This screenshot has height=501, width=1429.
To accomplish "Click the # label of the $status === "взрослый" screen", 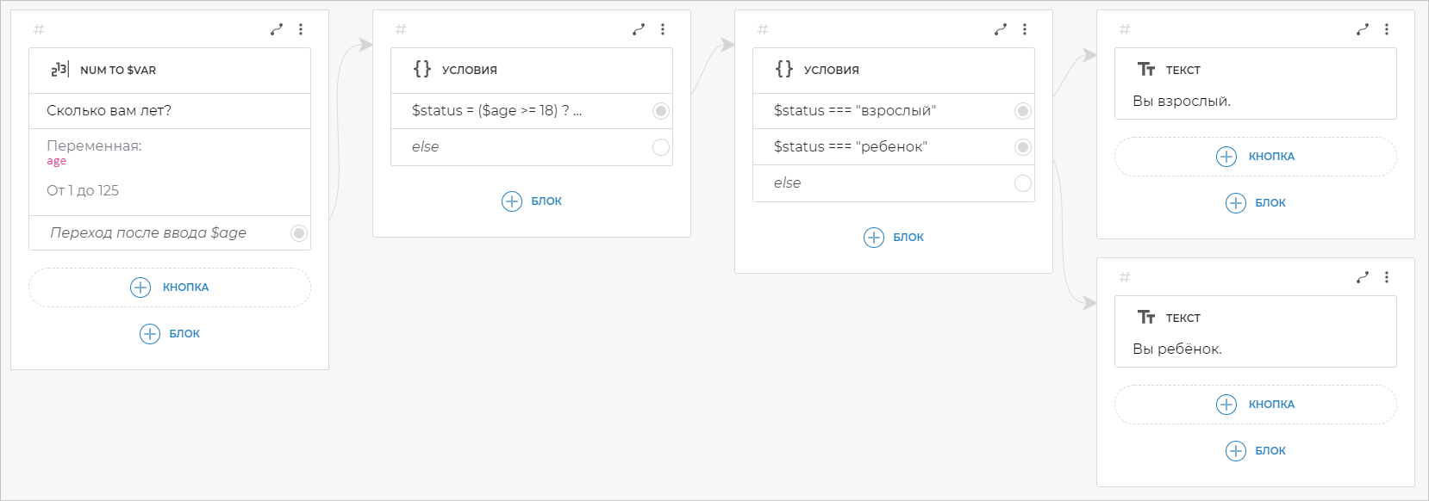I will click(x=762, y=29).
